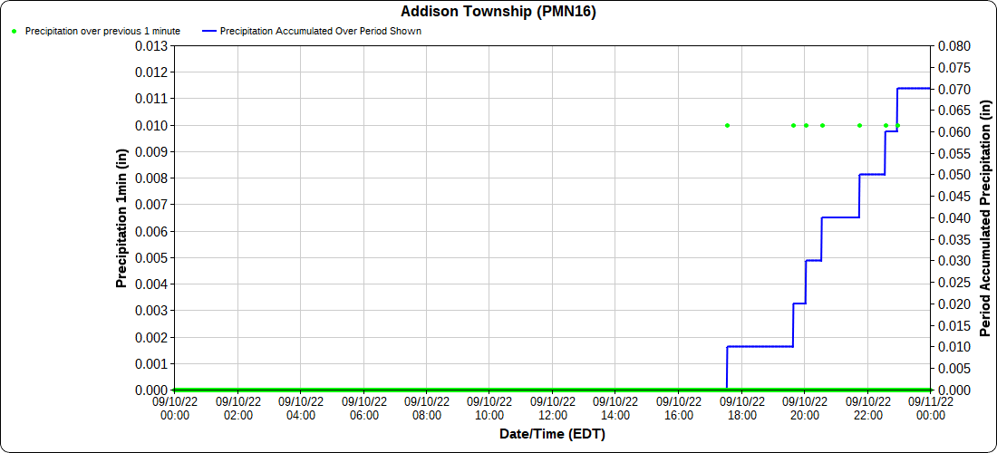Click the 'Period Accumulated Precipitation (in)' right axis title
The width and height of the screenshot is (997, 453).
[986, 218]
